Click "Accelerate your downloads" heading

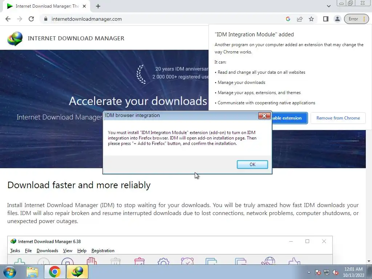[138, 101]
